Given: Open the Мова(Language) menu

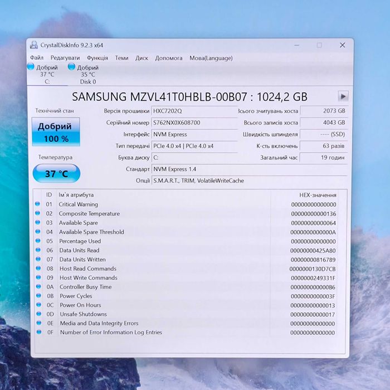Looking at the screenshot, I should 211,58.
